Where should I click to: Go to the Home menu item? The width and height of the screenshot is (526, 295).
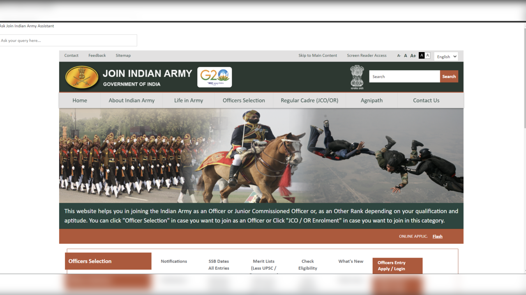pyautogui.click(x=79, y=100)
